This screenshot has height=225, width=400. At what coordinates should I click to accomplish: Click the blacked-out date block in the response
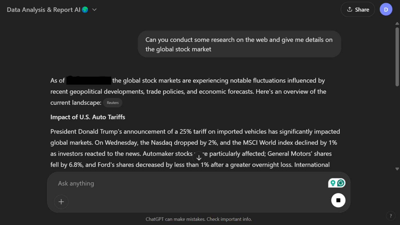(89, 80)
